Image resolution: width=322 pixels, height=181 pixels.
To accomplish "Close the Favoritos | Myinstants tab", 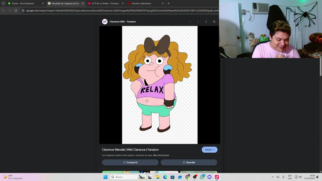I will click(163, 4).
